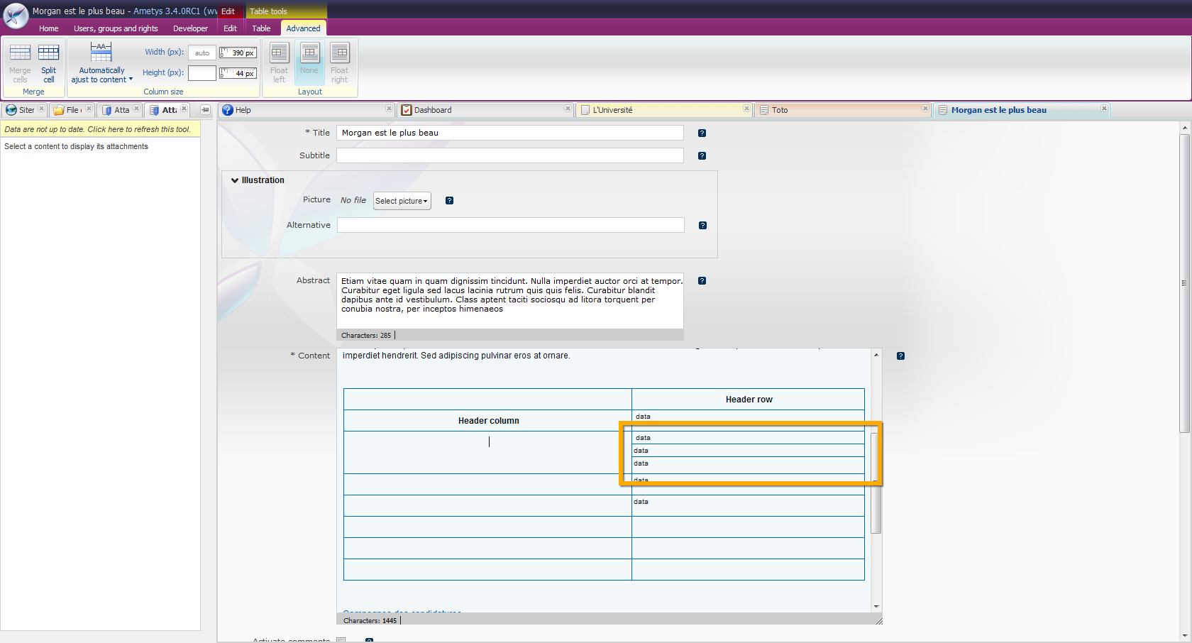Click the Merge cells icon
The height and width of the screenshot is (643, 1192).
click(x=20, y=53)
